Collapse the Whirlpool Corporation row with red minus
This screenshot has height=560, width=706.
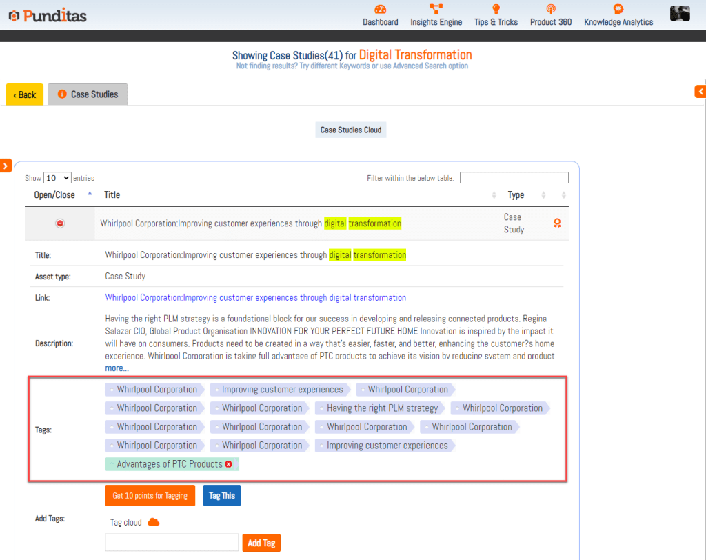(x=60, y=223)
